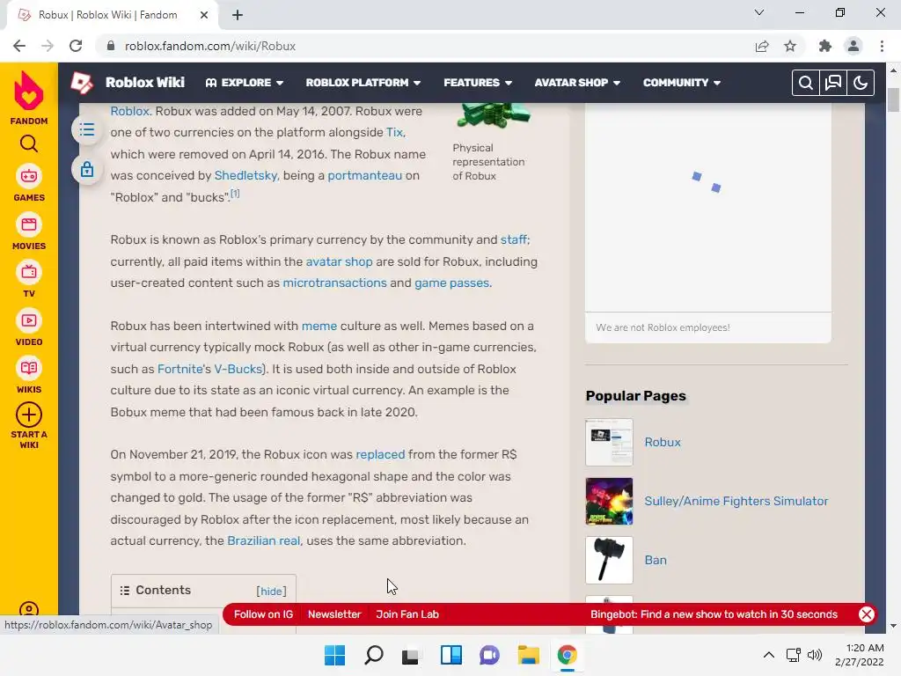
Task: Click the Robux page thumbnail
Action: pos(609,442)
